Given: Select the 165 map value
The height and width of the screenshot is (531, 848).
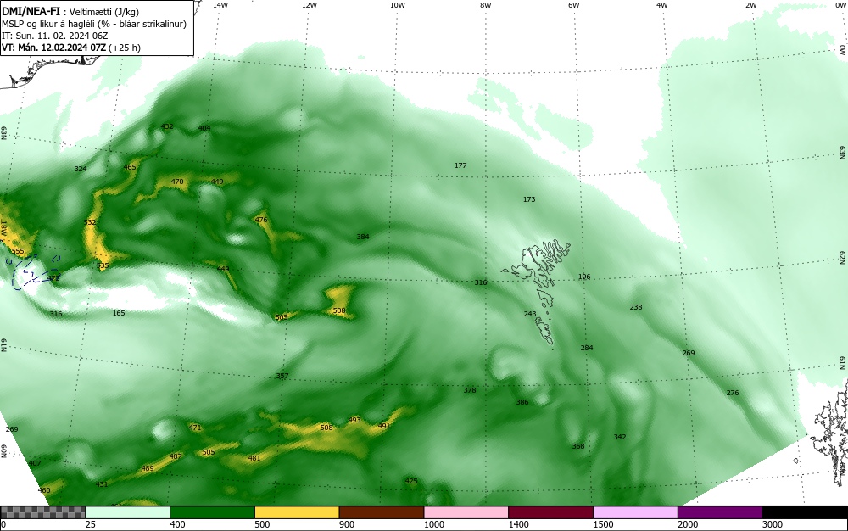Looking at the screenshot, I should point(119,313).
